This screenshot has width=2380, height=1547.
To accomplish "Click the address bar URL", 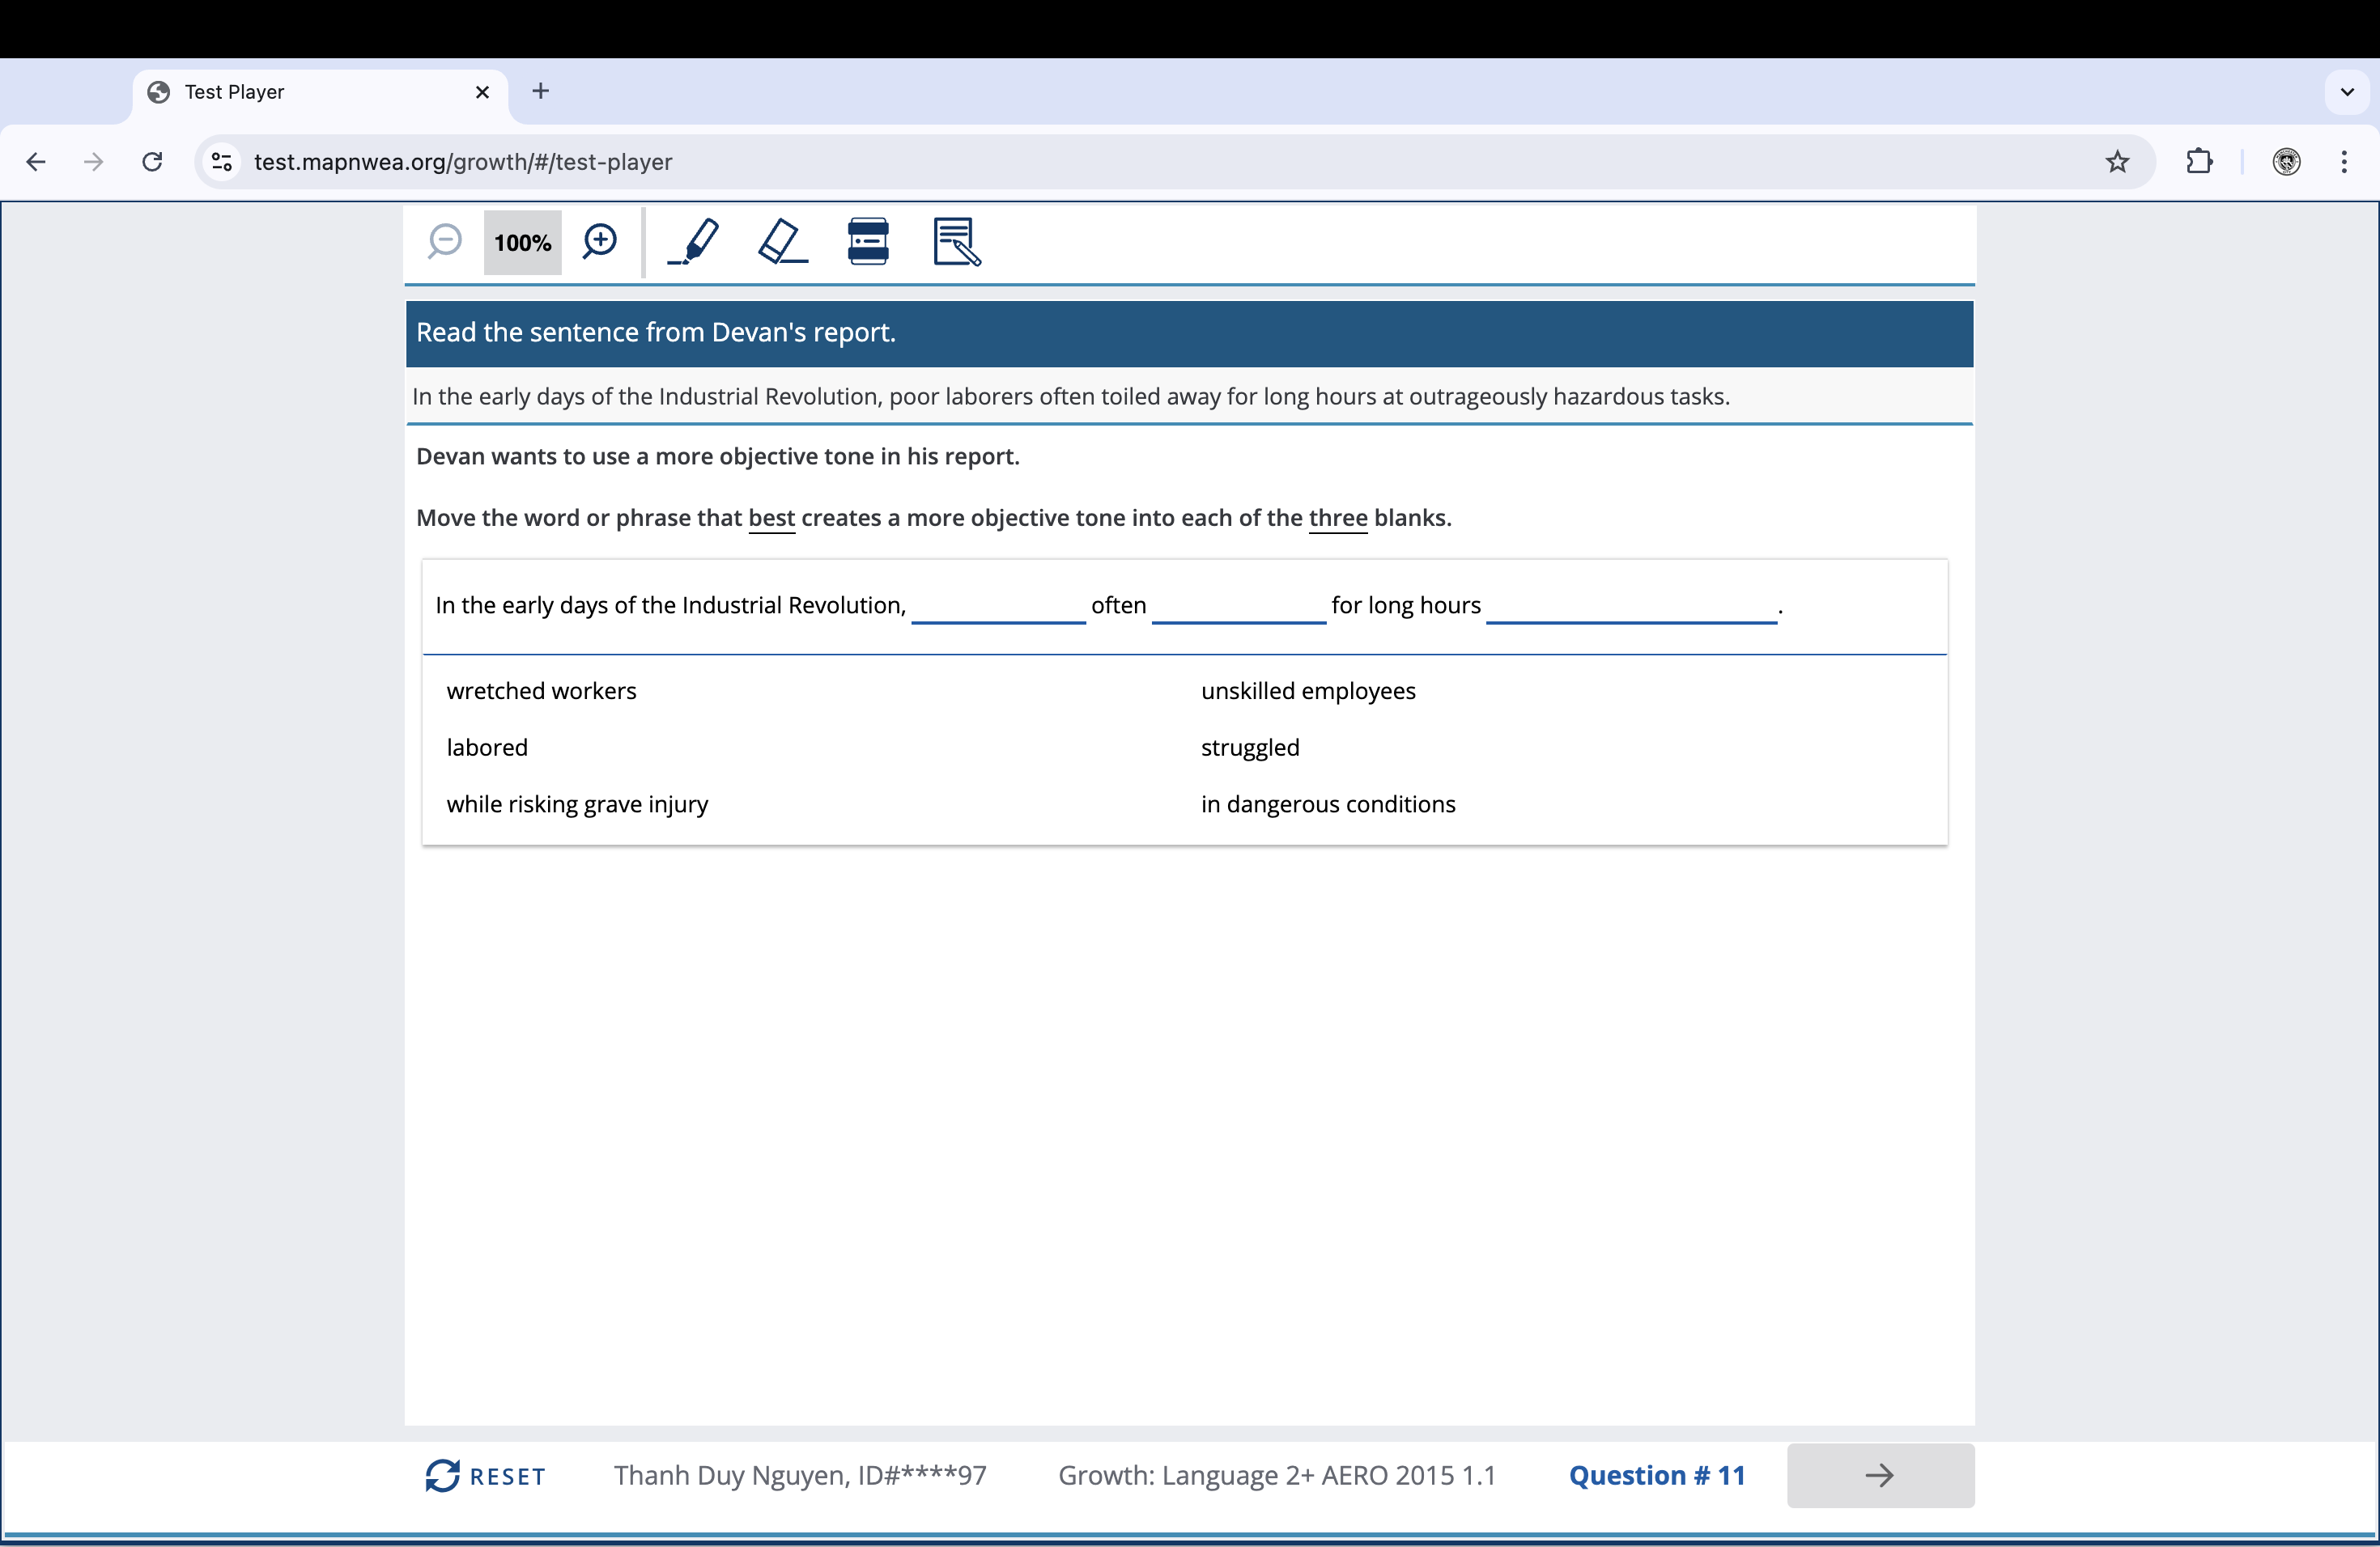I will pos(463,162).
